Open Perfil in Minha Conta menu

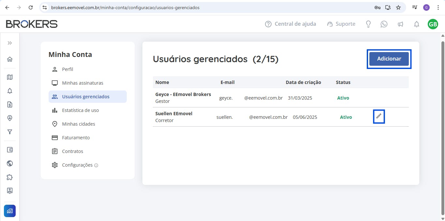coord(87,69)
